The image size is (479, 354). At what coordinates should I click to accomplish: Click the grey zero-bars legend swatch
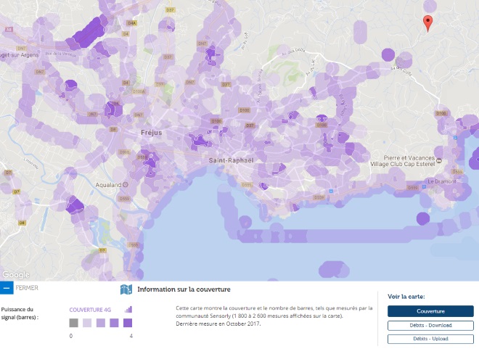(x=73, y=323)
